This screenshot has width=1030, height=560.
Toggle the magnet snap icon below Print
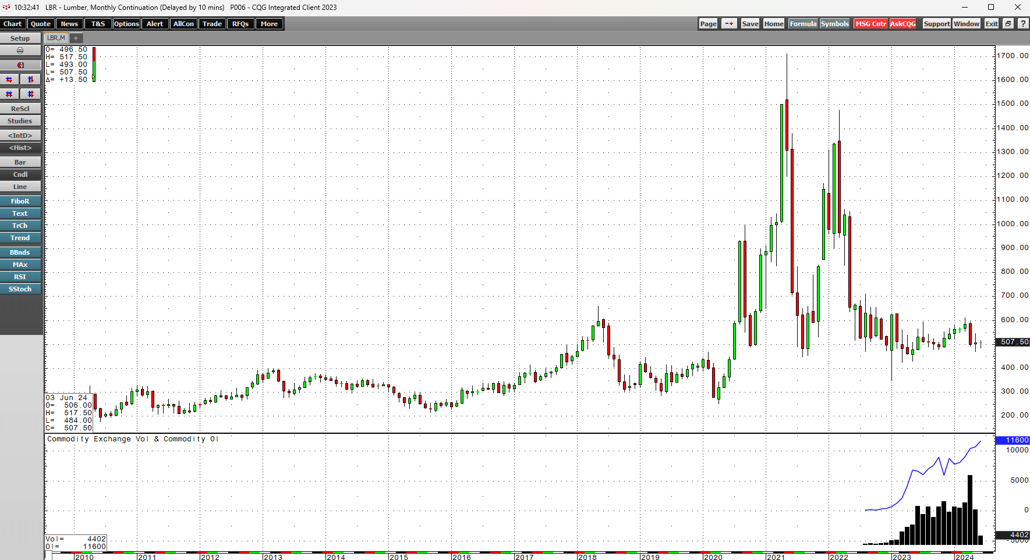pyautogui.click(x=20, y=65)
